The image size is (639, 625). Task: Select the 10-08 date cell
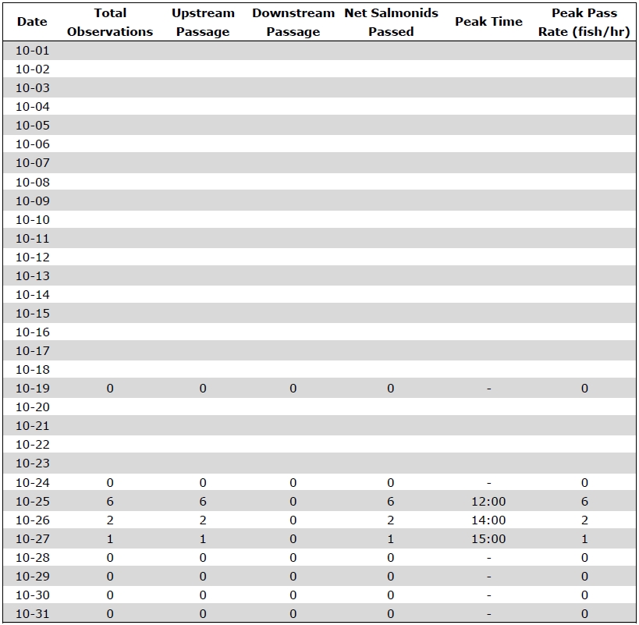[x=33, y=182]
